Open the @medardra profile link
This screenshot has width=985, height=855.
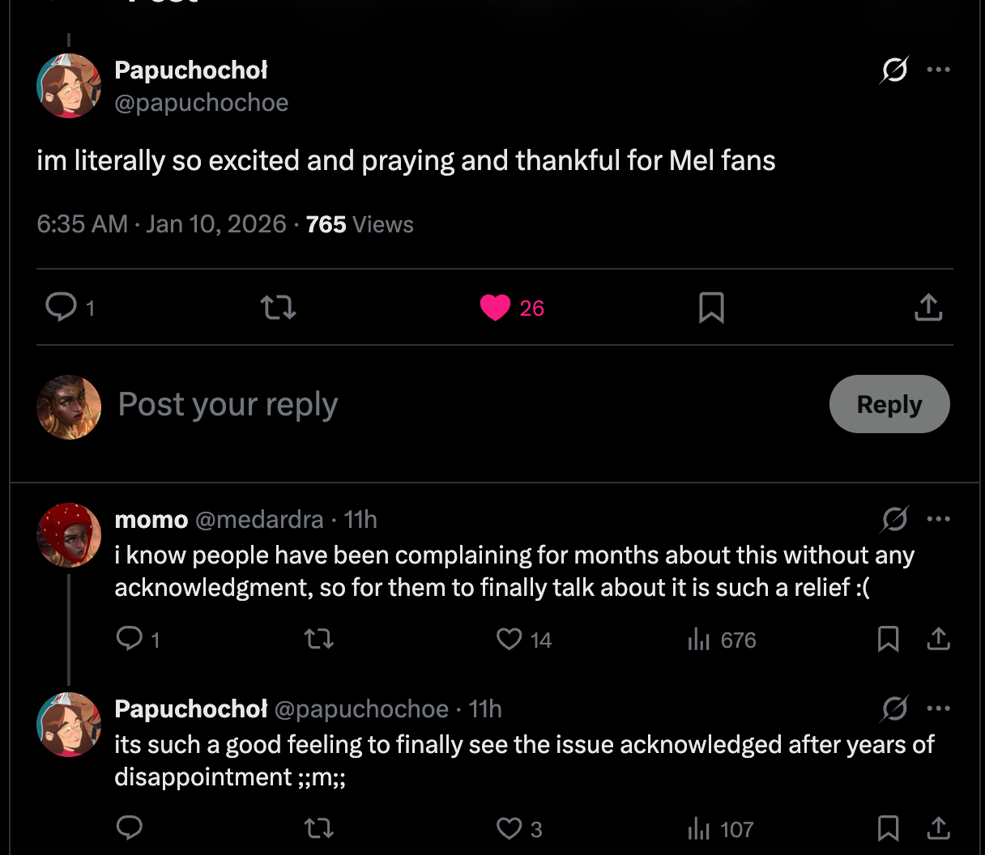pyautogui.click(x=259, y=520)
